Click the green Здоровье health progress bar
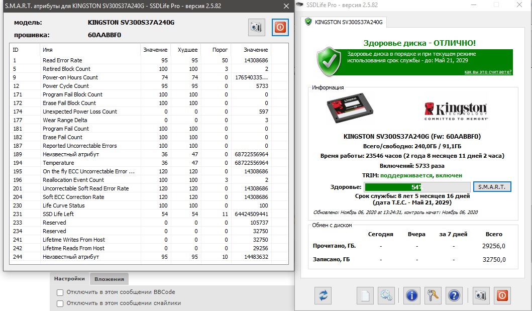Screen dimensions: 532x311 click(417, 187)
